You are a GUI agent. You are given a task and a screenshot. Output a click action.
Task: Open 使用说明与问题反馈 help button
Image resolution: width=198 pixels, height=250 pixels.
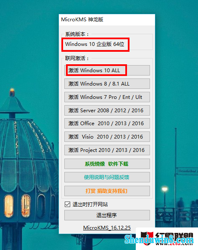coord(107,177)
